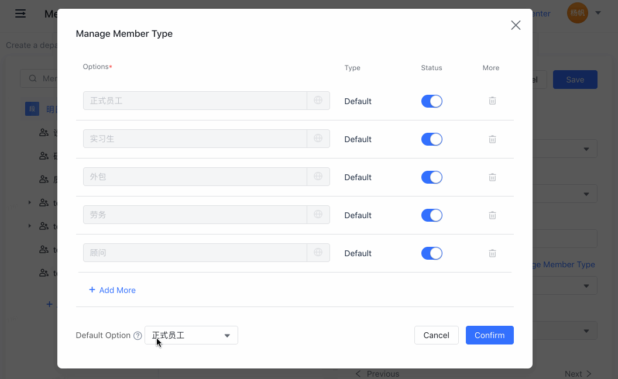Delete the 顾问 member type
The height and width of the screenshot is (379, 618).
492,253
